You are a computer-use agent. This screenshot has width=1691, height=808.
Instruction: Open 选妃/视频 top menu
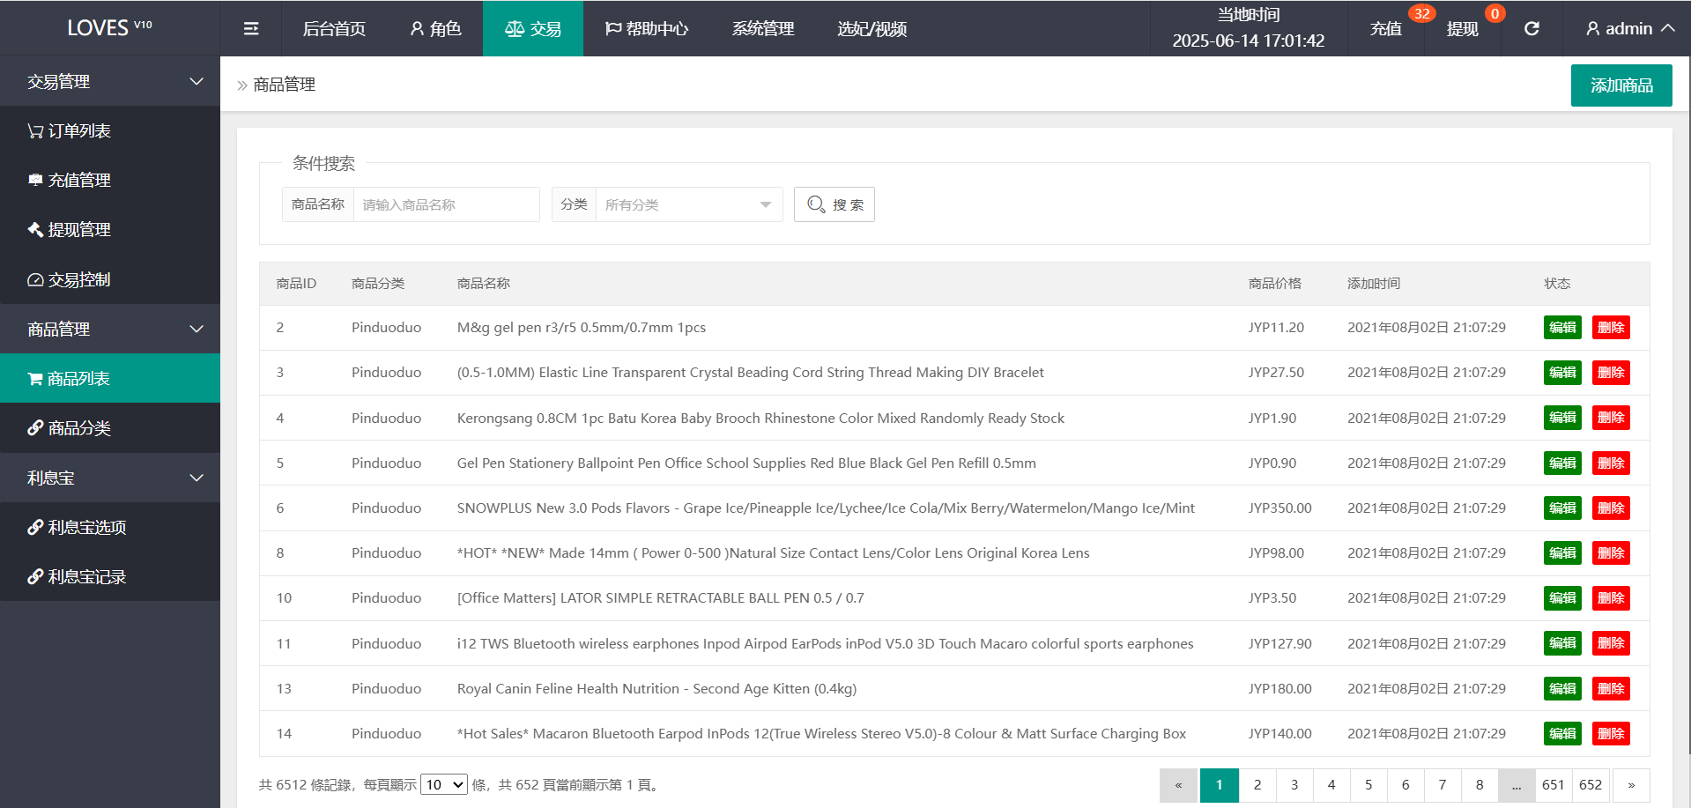click(871, 29)
